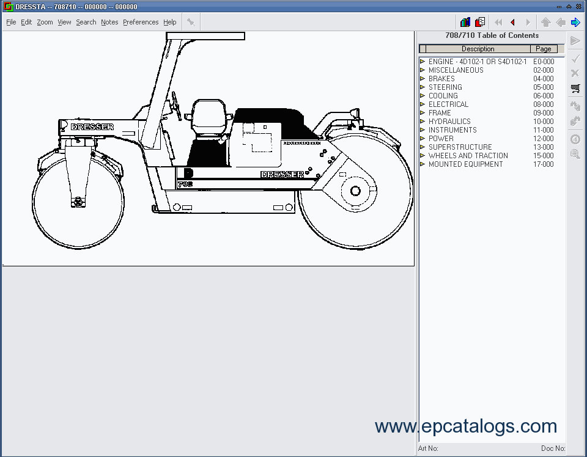Viewport: 587px width, 457px height.
Task: Click the red book document icon
Action: click(480, 22)
